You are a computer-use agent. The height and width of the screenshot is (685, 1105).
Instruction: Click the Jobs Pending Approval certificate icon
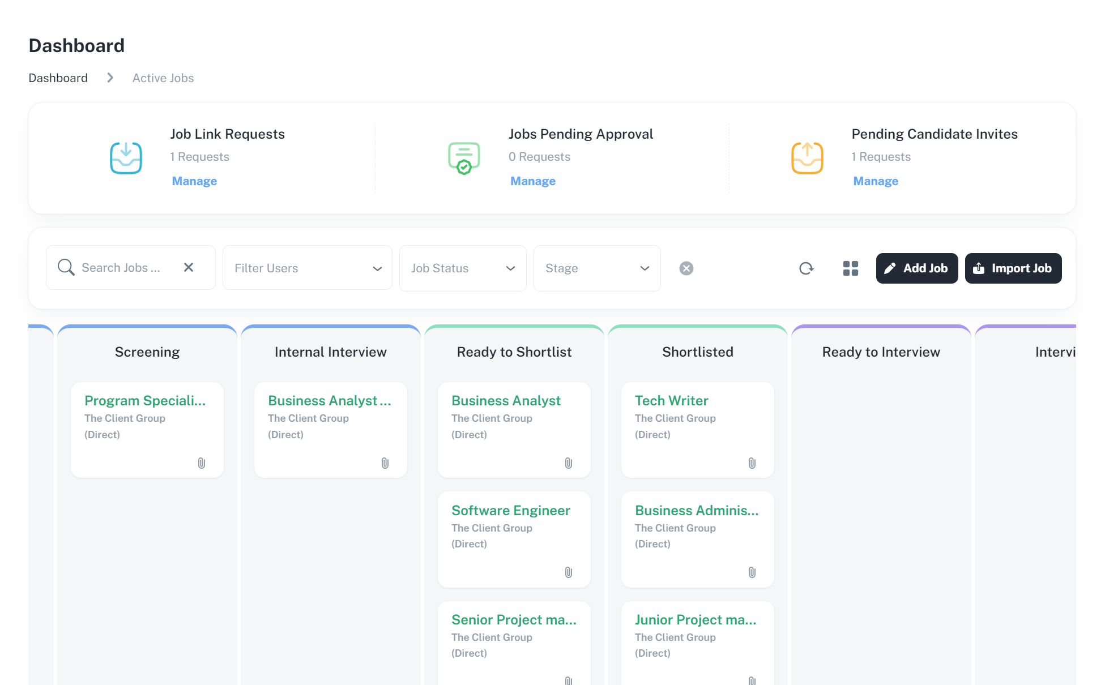click(464, 158)
